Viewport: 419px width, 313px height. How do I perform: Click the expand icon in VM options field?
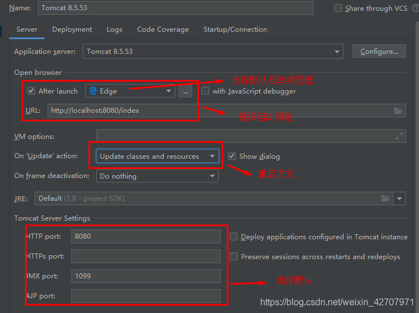coord(399,136)
